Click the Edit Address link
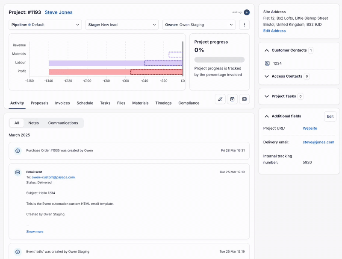This screenshot has width=342, height=259. click(274, 31)
